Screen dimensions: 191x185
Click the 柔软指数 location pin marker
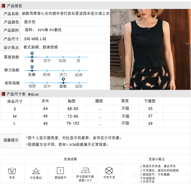pyautogui.click(x=63, y=79)
